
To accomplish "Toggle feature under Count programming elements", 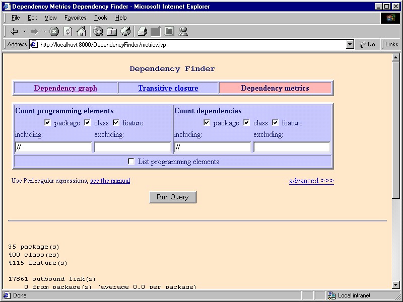I will 116,122.
